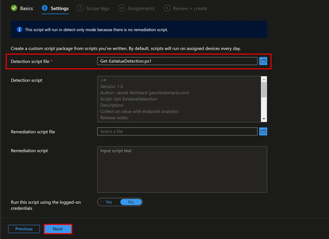Click the 'Release notes:' script line
The height and width of the screenshot is (239, 329).
[114, 118]
